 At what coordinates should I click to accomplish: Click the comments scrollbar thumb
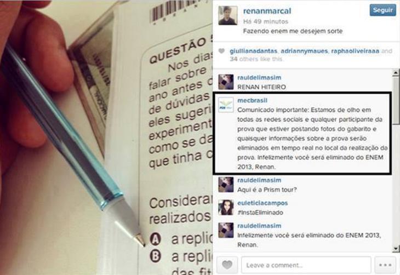coord(396,100)
